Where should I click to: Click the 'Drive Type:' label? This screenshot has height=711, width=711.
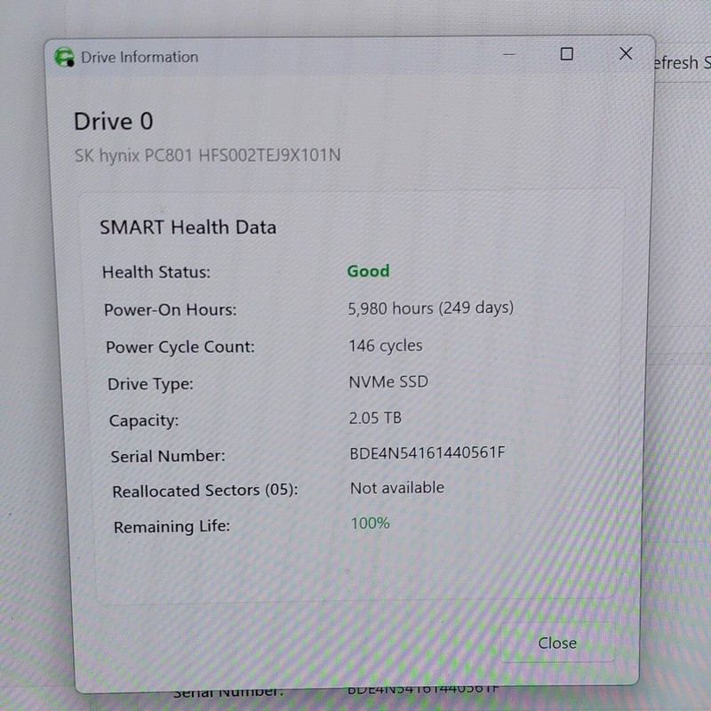tap(150, 384)
